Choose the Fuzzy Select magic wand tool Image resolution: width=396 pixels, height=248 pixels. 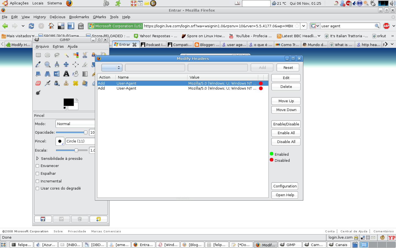click(x=66, y=55)
